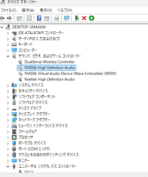
Task: Click the green circle arrow toolbar icon
Action: [x=92, y=18]
